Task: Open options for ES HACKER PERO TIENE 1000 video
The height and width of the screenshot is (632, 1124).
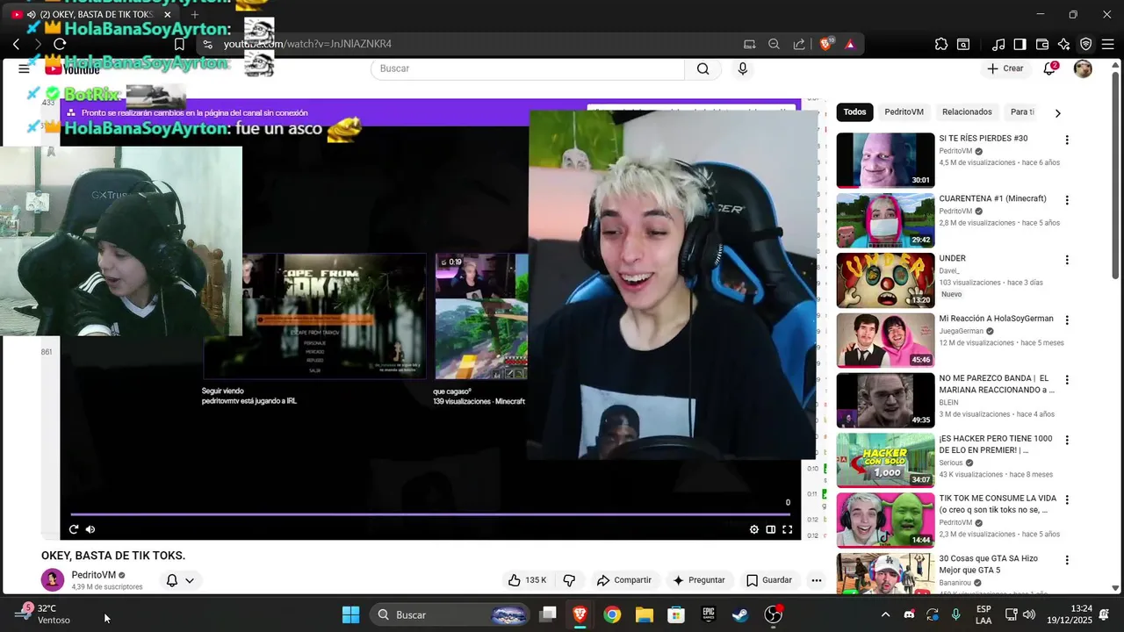Action: 1067,440
